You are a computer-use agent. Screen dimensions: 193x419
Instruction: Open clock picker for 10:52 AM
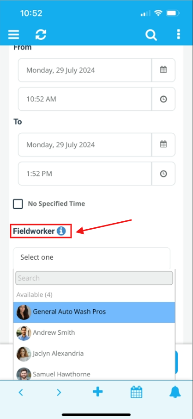(163, 99)
